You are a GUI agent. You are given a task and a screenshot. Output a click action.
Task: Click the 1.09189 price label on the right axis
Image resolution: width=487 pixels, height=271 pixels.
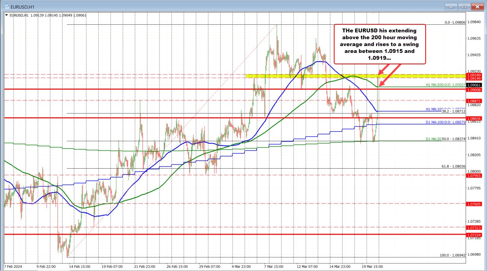474,76
